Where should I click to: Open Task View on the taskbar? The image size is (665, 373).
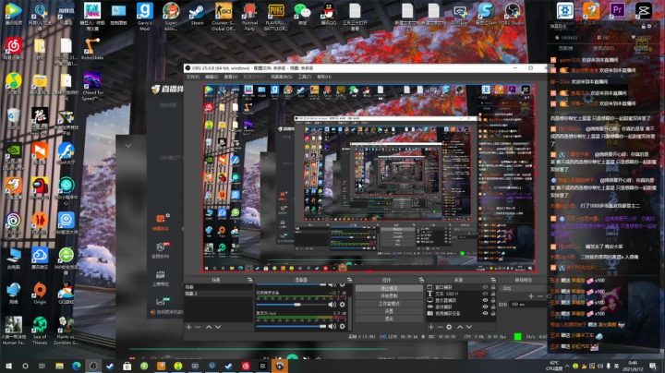coord(42,366)
